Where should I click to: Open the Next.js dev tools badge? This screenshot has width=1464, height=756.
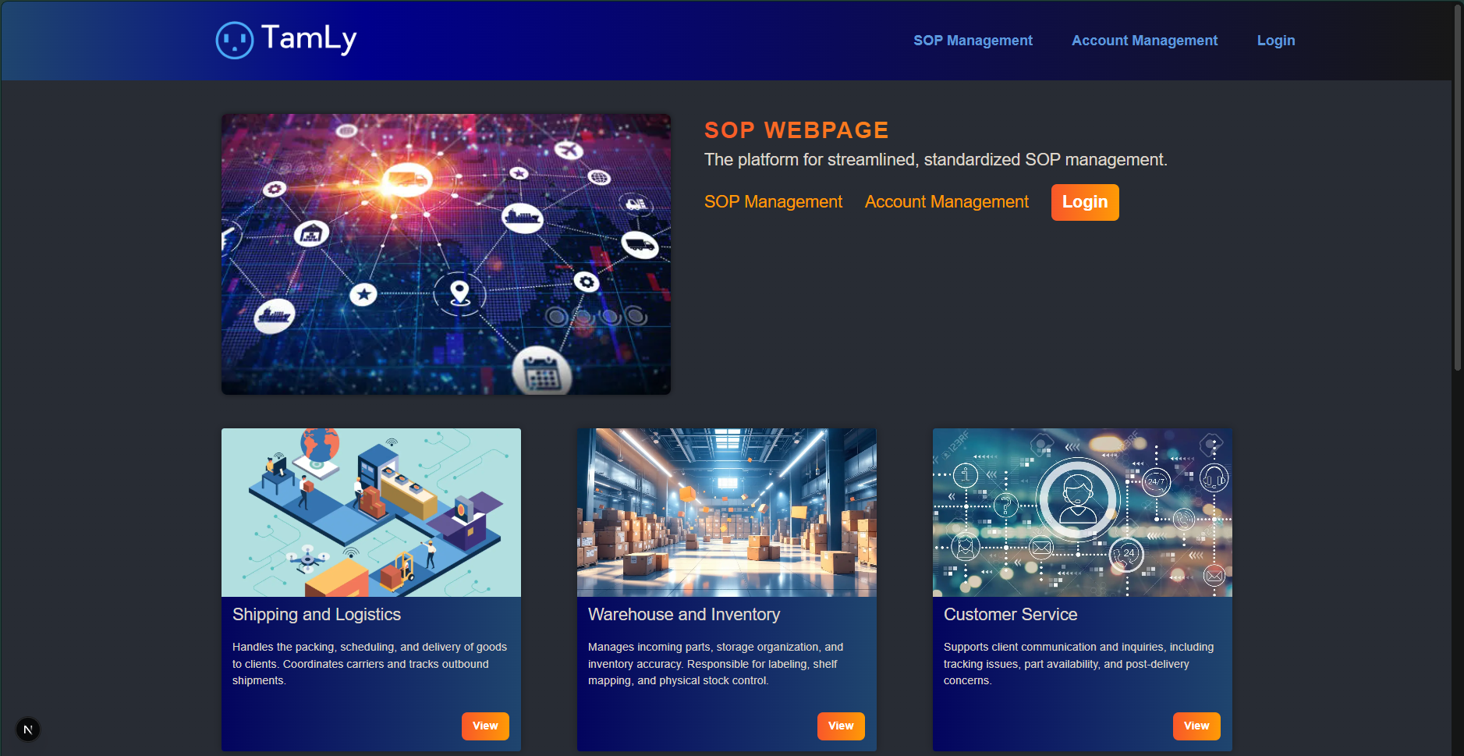(x=28, y=729)
